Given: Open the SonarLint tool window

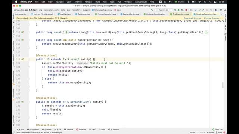Looking at the screenshot, I should coord(81,130).
